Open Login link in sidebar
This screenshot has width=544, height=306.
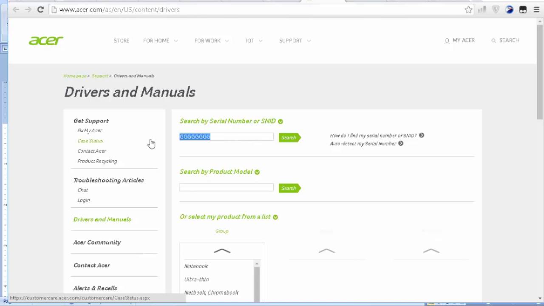point(84,200)
